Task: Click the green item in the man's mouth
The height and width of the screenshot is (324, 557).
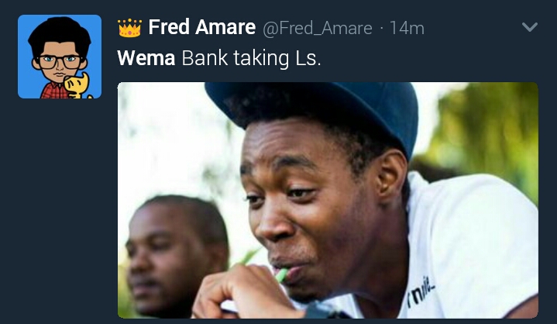Action: (x=282, y=275)
